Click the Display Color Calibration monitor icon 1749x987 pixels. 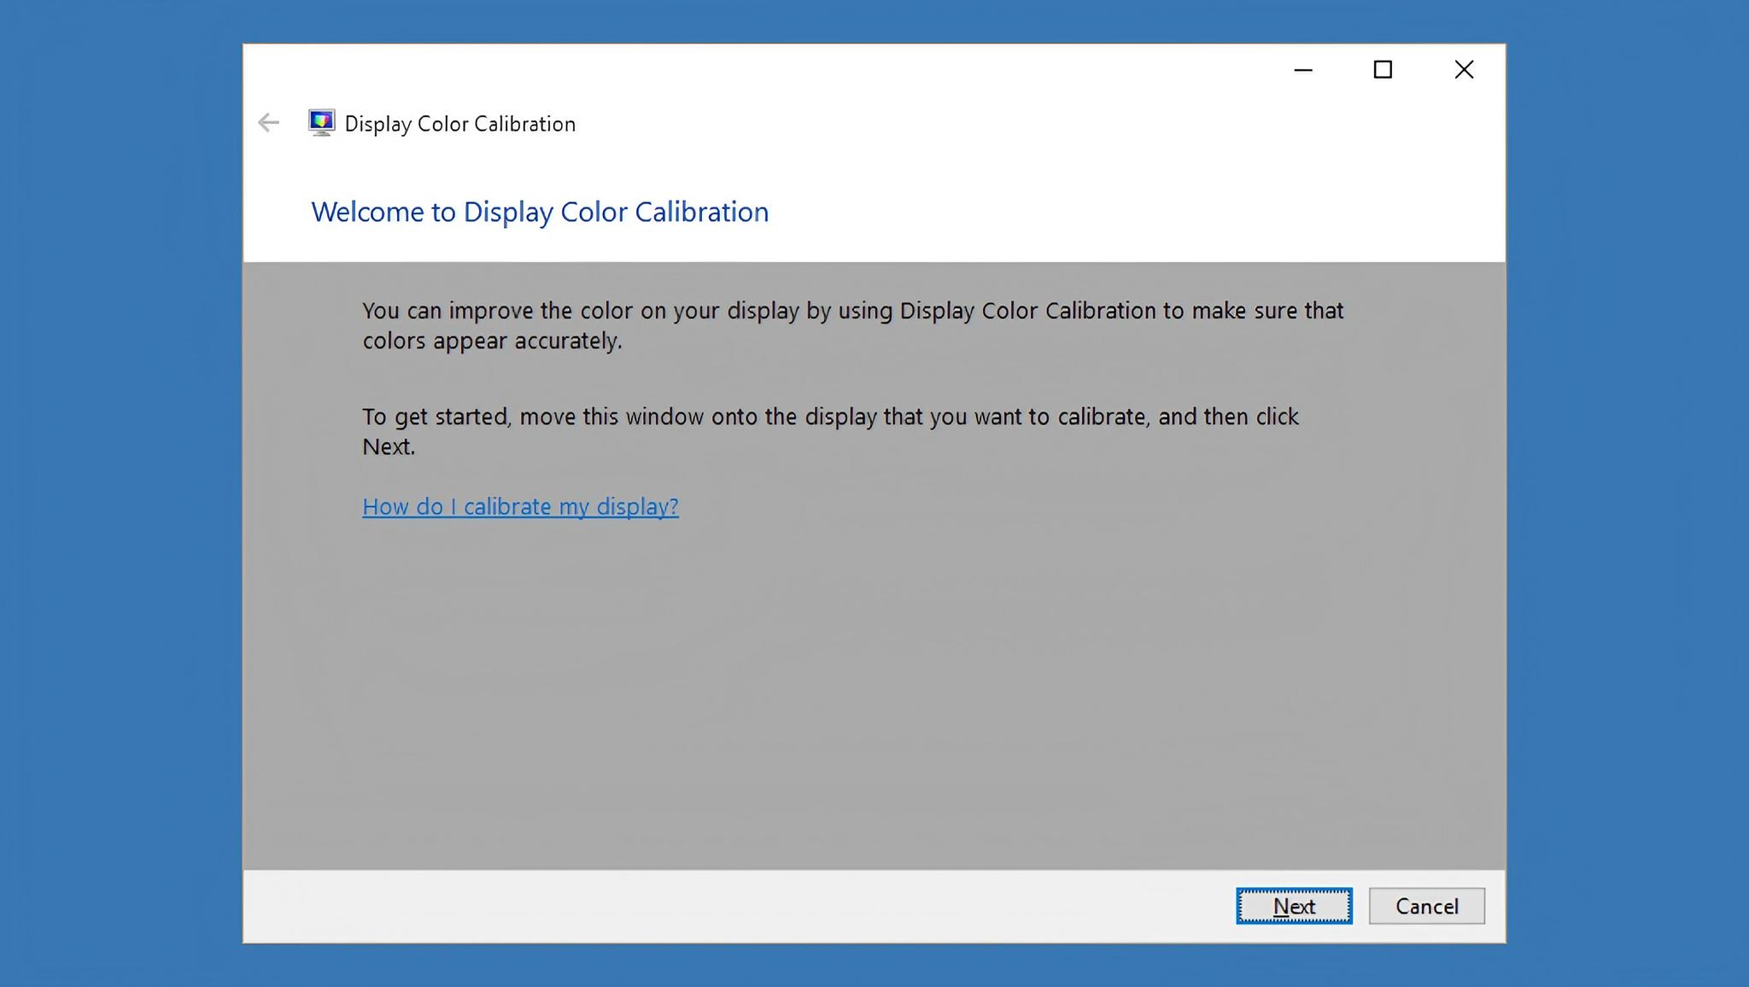tap(321, 123)
